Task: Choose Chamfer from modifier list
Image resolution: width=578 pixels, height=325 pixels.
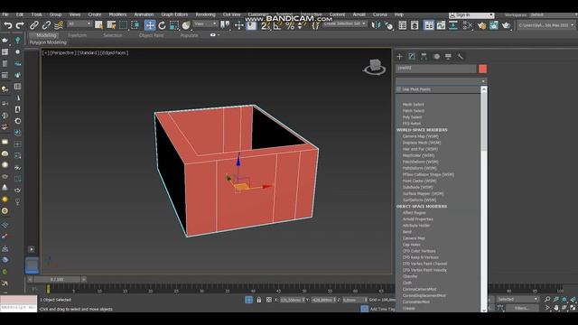Action: pyautogui.click(x=410, y=276)
